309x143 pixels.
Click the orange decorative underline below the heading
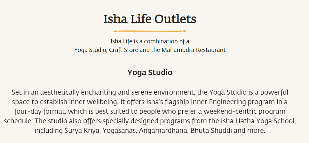point(150,31)
